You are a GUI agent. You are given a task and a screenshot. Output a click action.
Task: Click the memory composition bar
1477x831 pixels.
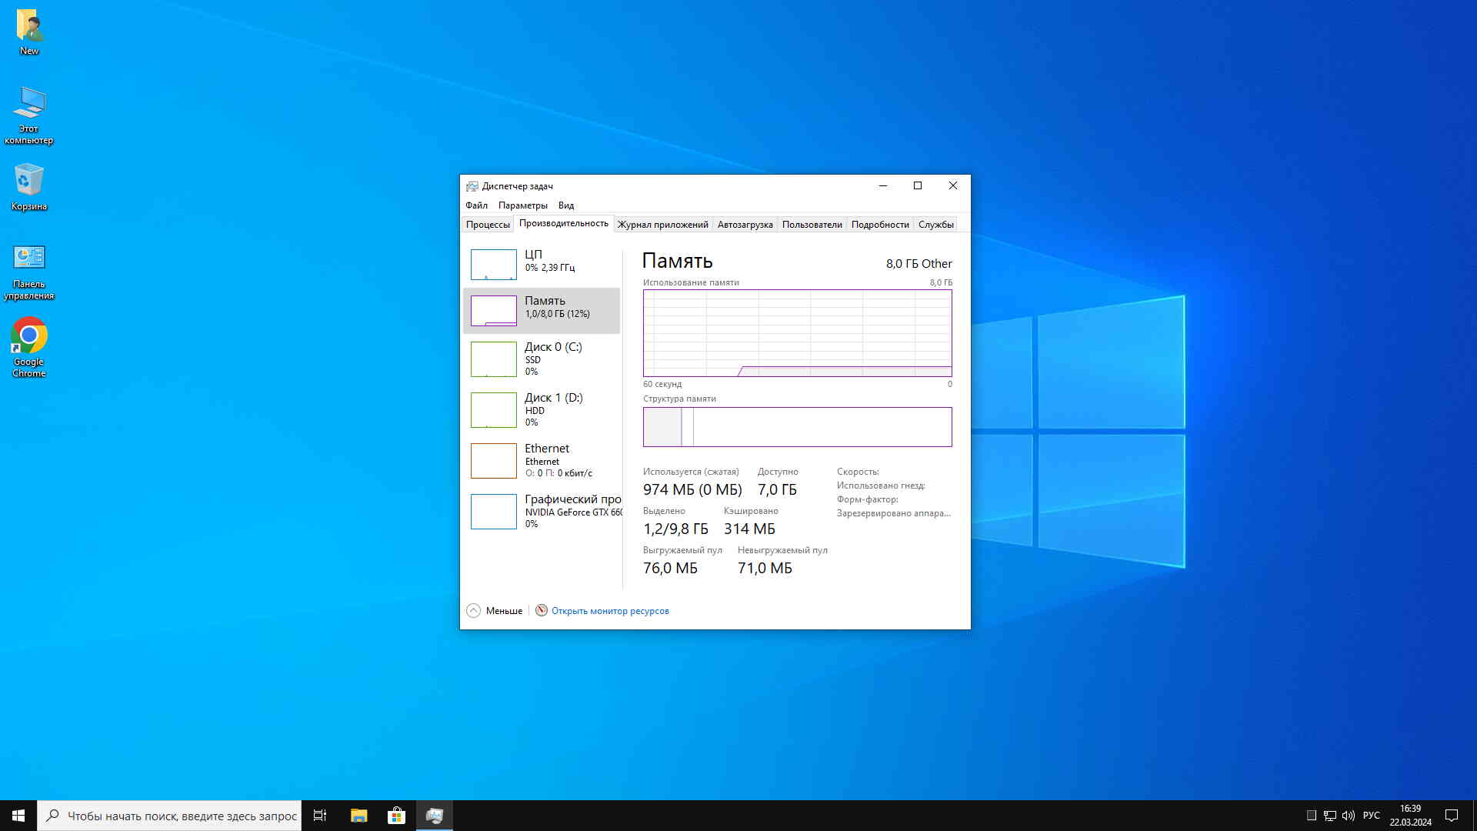click(797, 427)
